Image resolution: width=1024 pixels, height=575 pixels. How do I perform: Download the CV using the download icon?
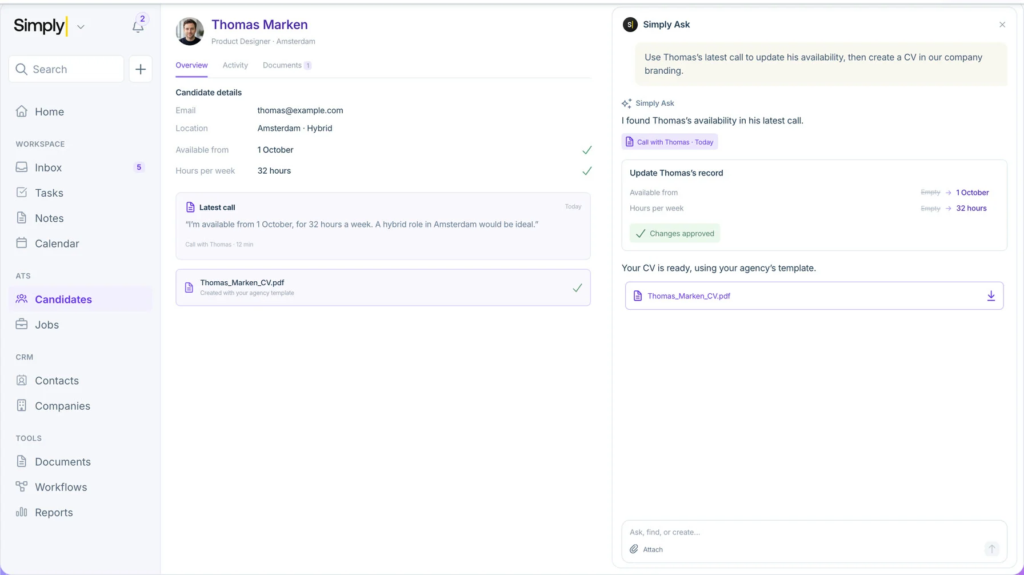point(991,296)
